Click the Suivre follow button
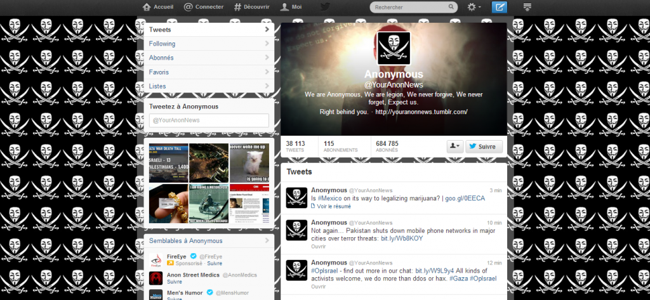650x300 pixels. click(484, 147)
